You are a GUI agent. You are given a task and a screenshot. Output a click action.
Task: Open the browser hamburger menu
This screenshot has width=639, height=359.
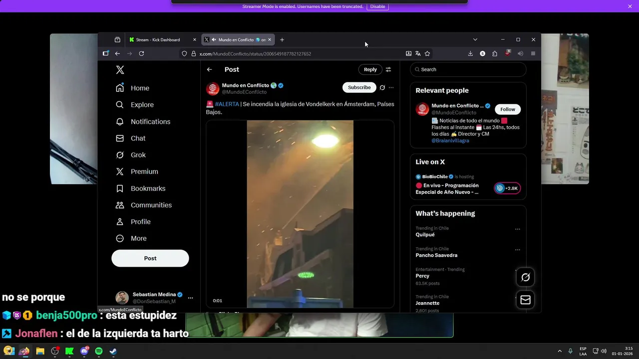(x=533, y=53)
